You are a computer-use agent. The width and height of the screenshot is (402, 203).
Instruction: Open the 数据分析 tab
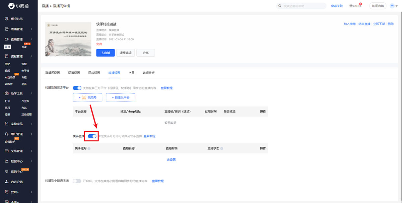[148, 73]
